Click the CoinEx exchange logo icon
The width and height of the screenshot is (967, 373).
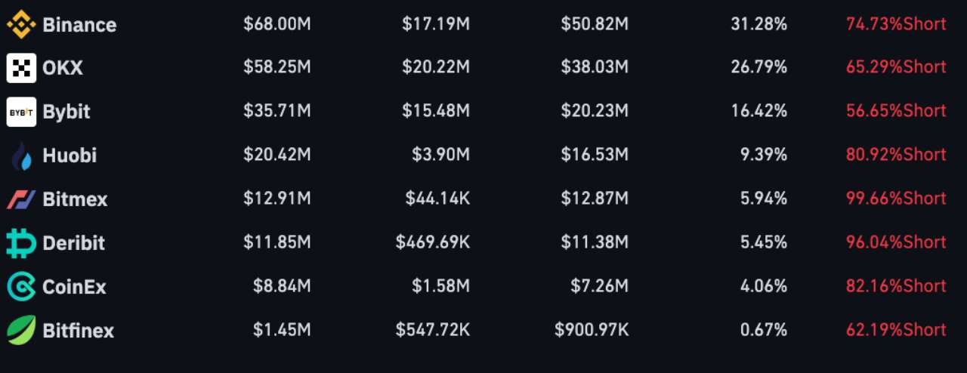[x=21, y=287]
